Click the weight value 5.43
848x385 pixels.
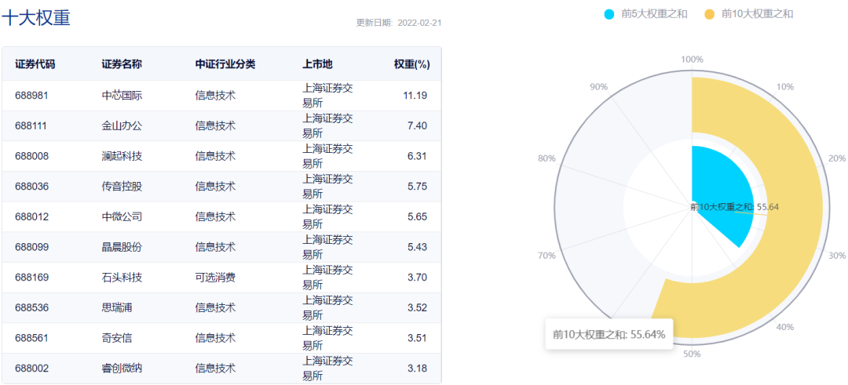(x=418, y=247)
